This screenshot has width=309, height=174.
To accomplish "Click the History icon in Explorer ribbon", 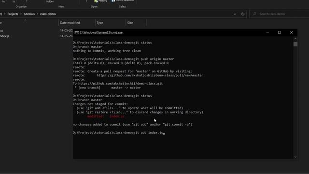I will (96, 1).
